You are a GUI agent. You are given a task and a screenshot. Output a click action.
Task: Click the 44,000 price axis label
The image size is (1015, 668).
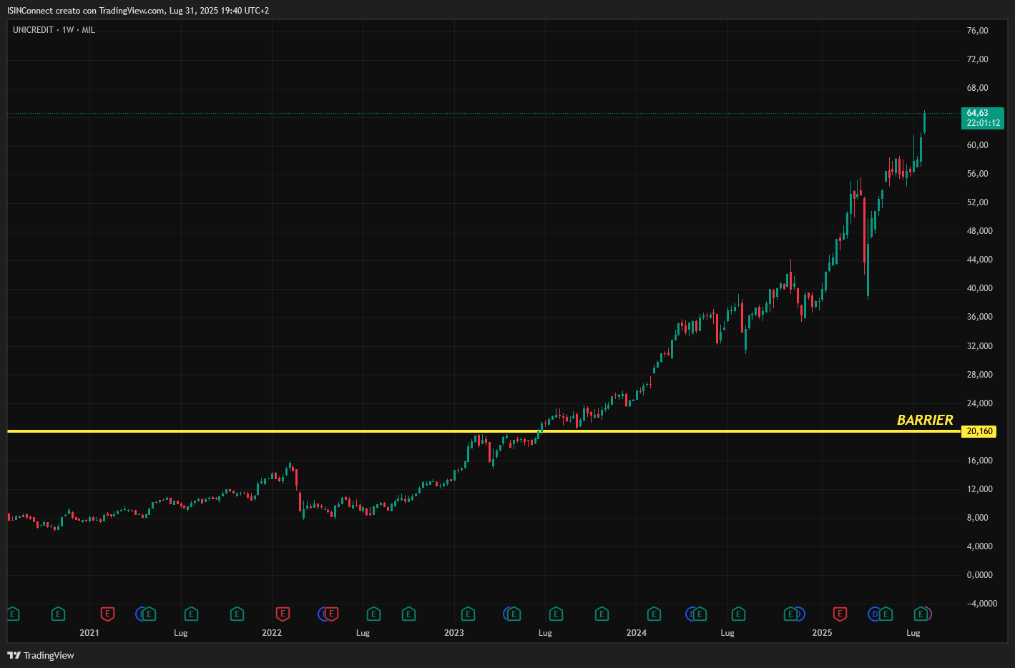click(979, 260)
